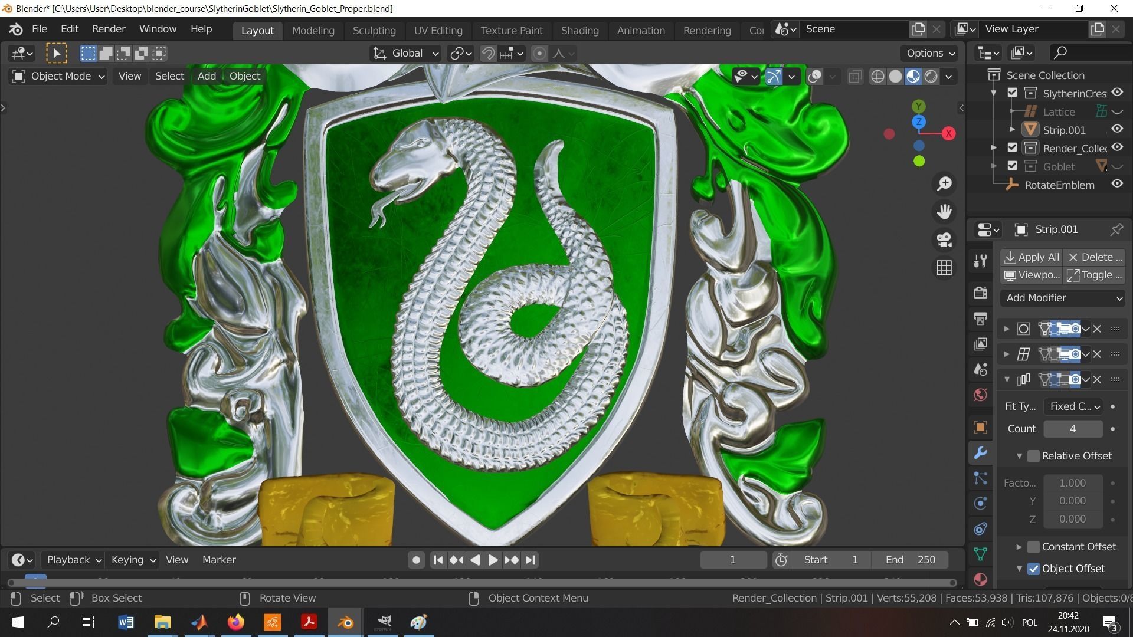
Task: Switch to the Sculpting workspace tab
Action: 374,30
